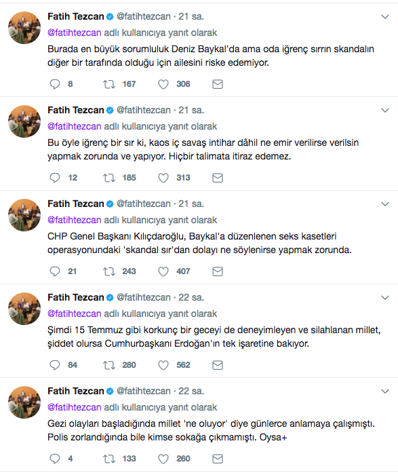Open the more-options chevron on the first tweet

(x=385, y=16)
